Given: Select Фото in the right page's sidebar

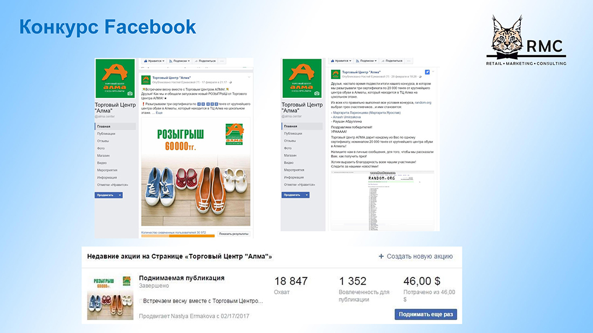Looking at the screenshot, I should [x=288, y=148].
